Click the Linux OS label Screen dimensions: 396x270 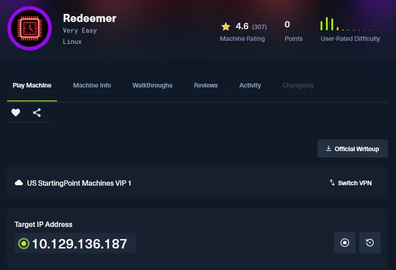(x=72, y=42)
